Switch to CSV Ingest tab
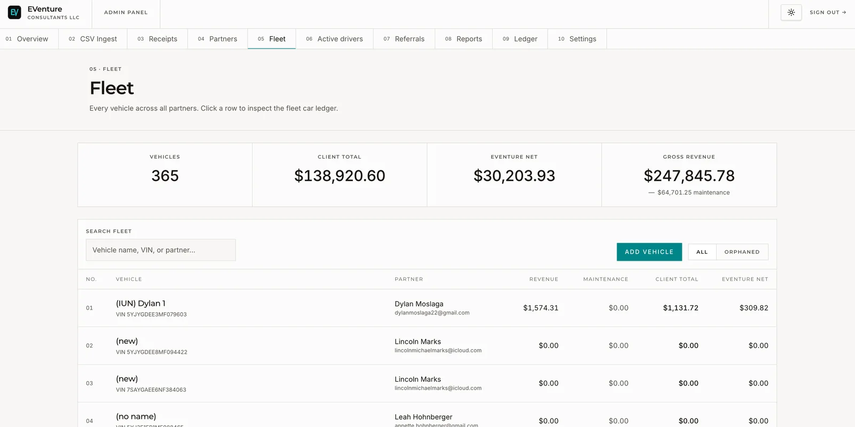The image size is (855, 427). [93, 39]
